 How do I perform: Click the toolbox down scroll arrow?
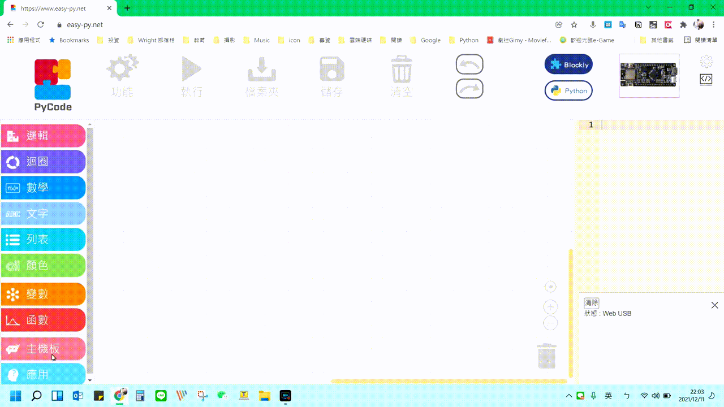(x=90, y=381)
